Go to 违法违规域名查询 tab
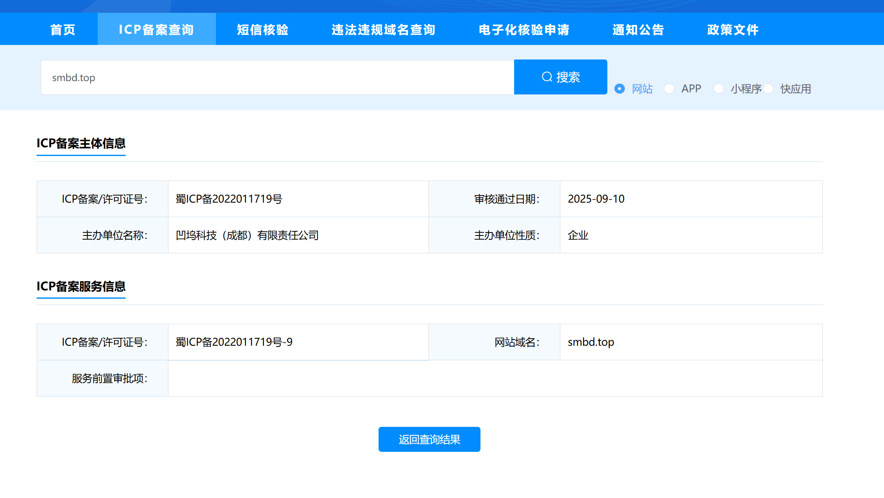 pyautogui.click(x=383, y=30)
